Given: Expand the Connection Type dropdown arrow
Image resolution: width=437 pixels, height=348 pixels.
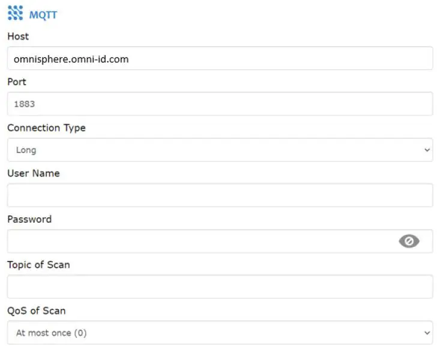Looking at the screenshot, I should pos(427,150).
